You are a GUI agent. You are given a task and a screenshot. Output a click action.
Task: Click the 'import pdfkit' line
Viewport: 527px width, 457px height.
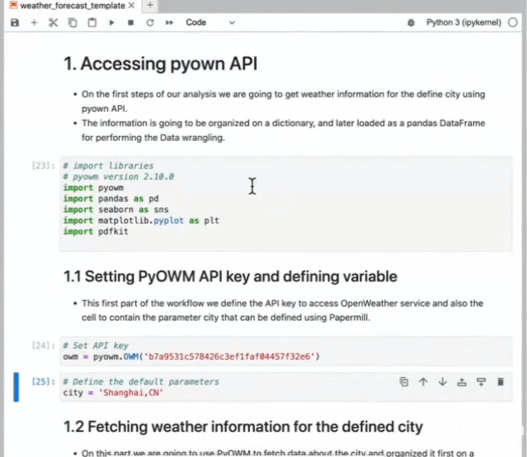(x=96, y=231)
